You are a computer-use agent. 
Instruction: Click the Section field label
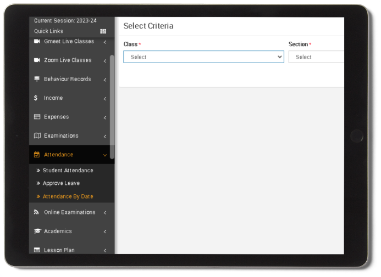tap(298, 44)
